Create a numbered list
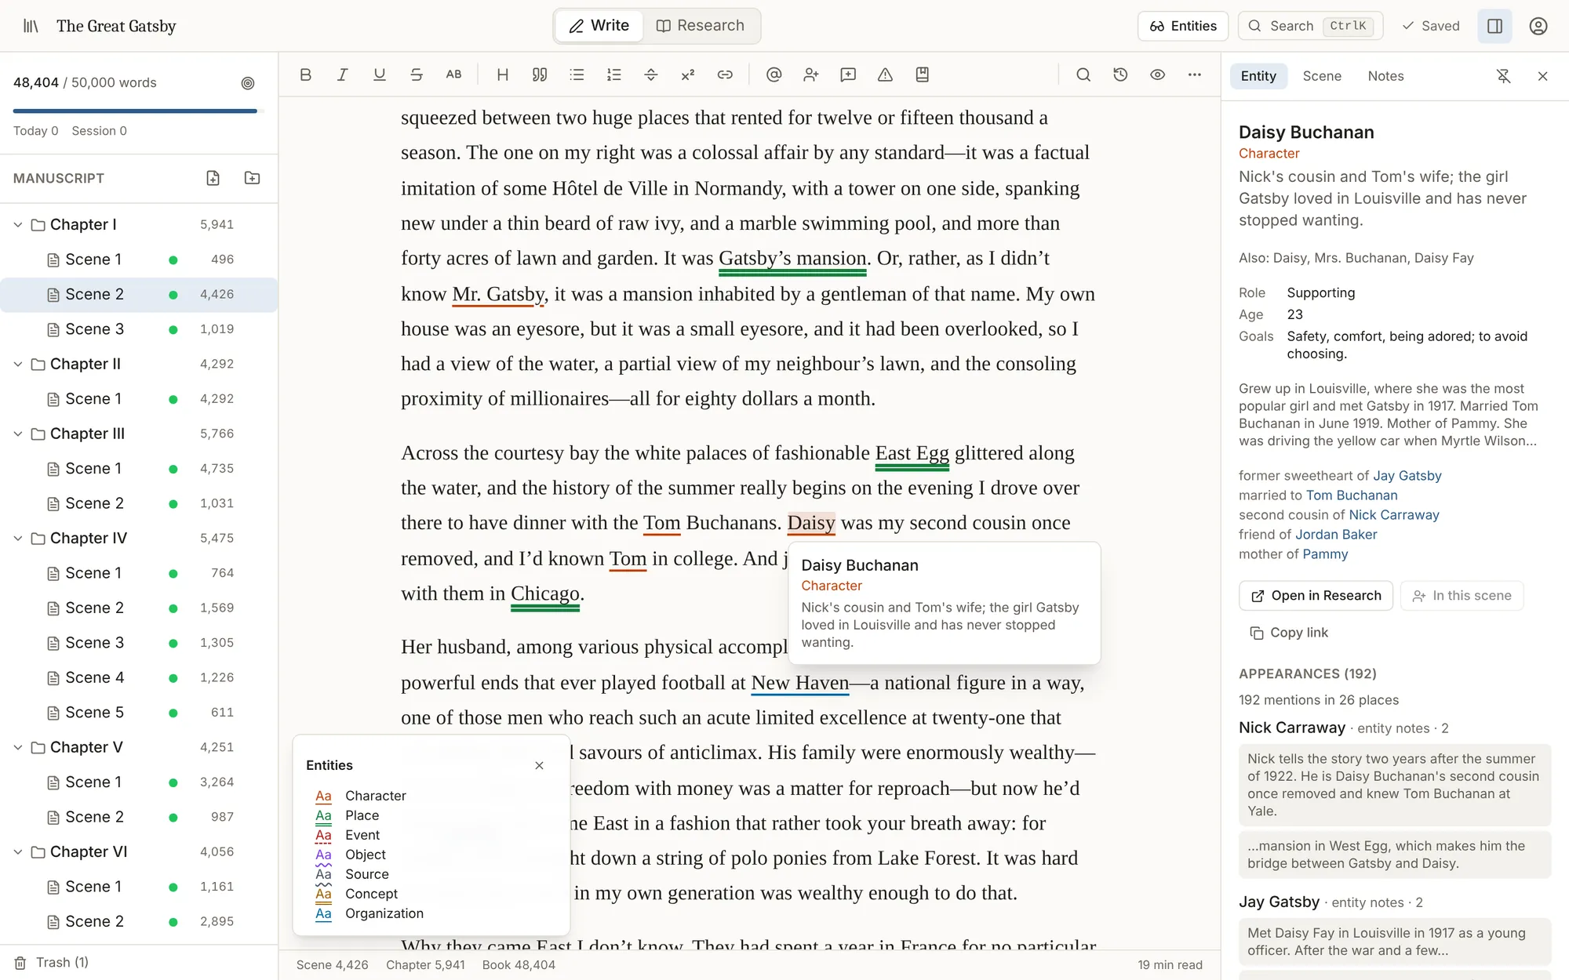Screen dimensions: 1569x980 click(x=613, y=74)
